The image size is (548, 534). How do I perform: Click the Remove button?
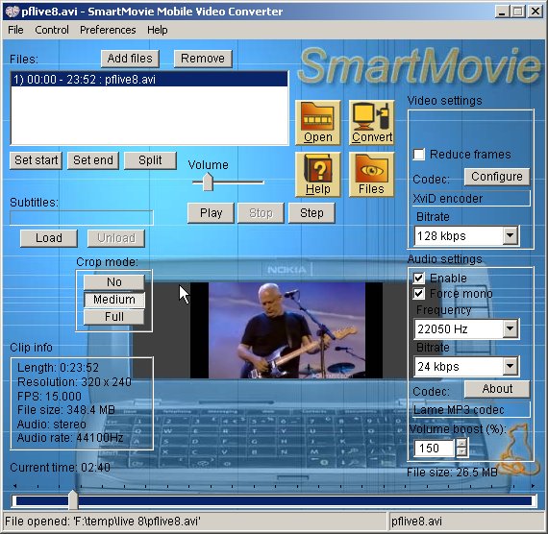203,59
